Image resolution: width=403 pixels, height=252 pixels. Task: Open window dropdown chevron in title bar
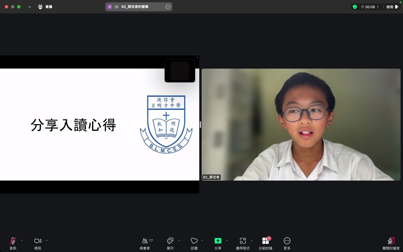point(30,7)
